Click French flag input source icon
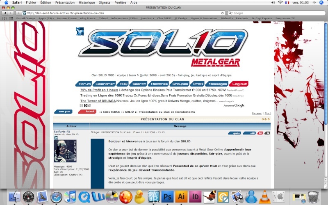Viewport: 328px width, 205px height. [287, 2]
